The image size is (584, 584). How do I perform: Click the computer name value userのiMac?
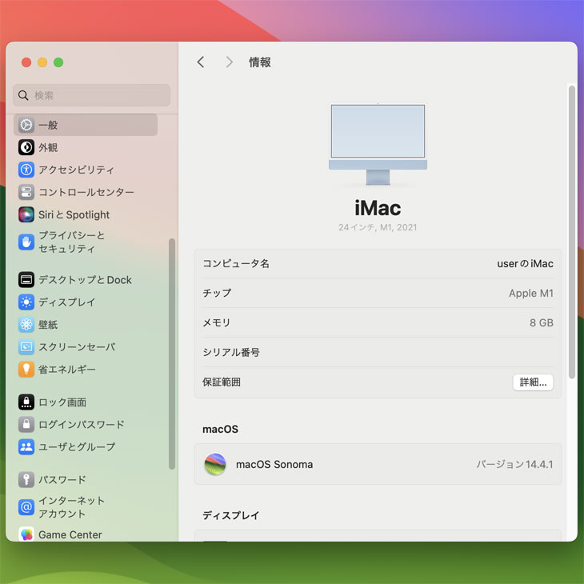[525, 264]
